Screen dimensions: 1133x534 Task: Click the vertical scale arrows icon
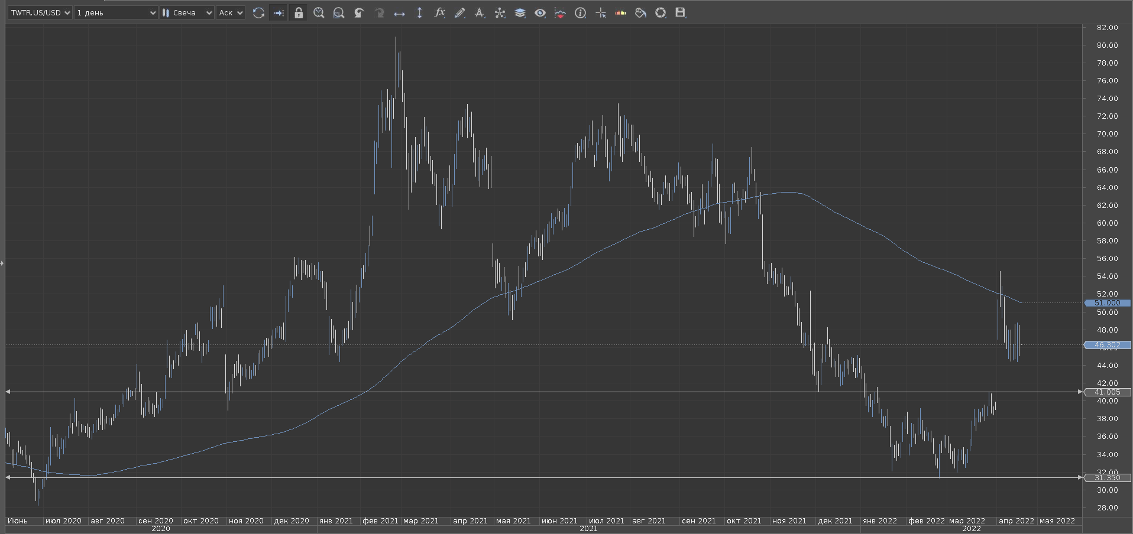419,12
